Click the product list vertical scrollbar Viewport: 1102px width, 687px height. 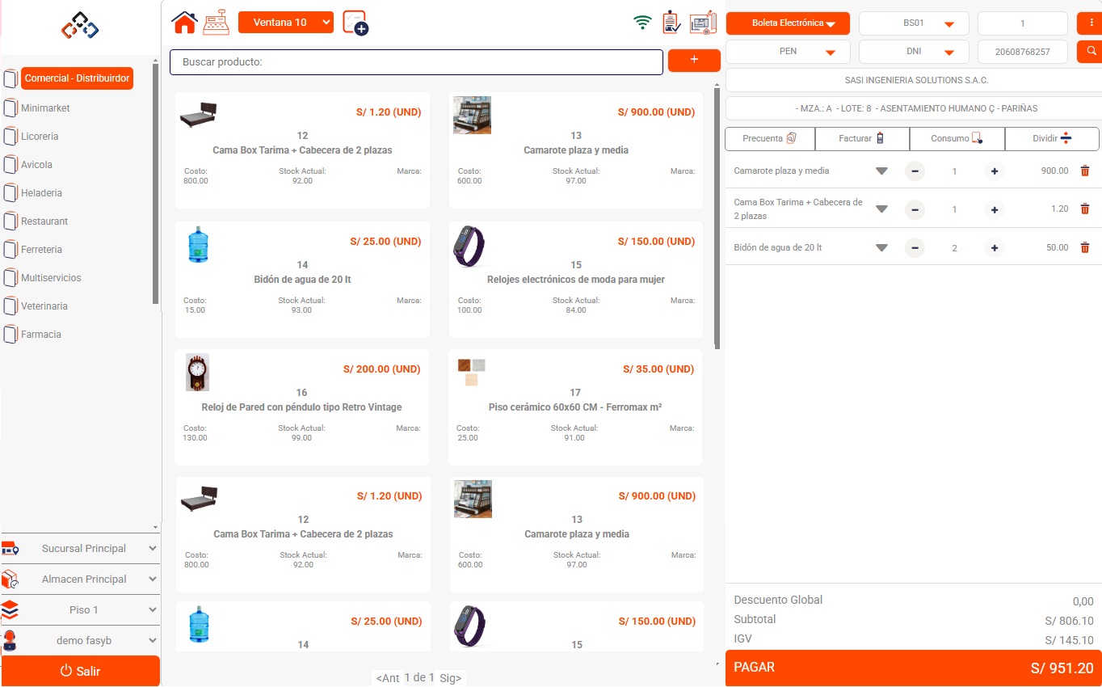coord(717,218)
